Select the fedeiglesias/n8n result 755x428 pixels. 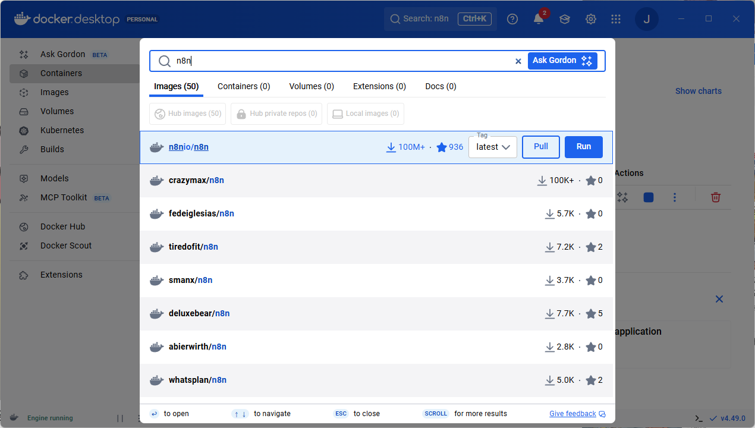click(x=378, y=213)
